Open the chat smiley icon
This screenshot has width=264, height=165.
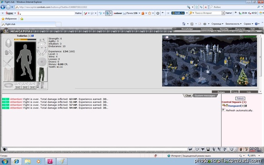tap(232, 149)
